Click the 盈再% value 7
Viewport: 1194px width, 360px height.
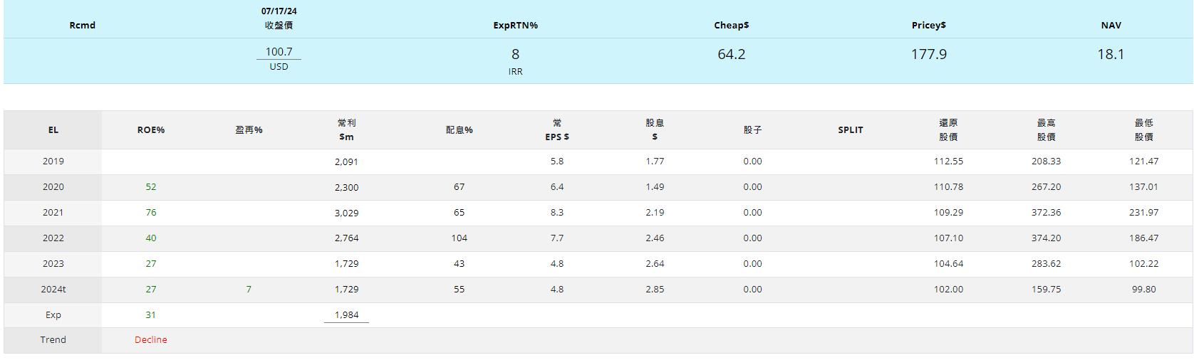click(x=249, y=290)
